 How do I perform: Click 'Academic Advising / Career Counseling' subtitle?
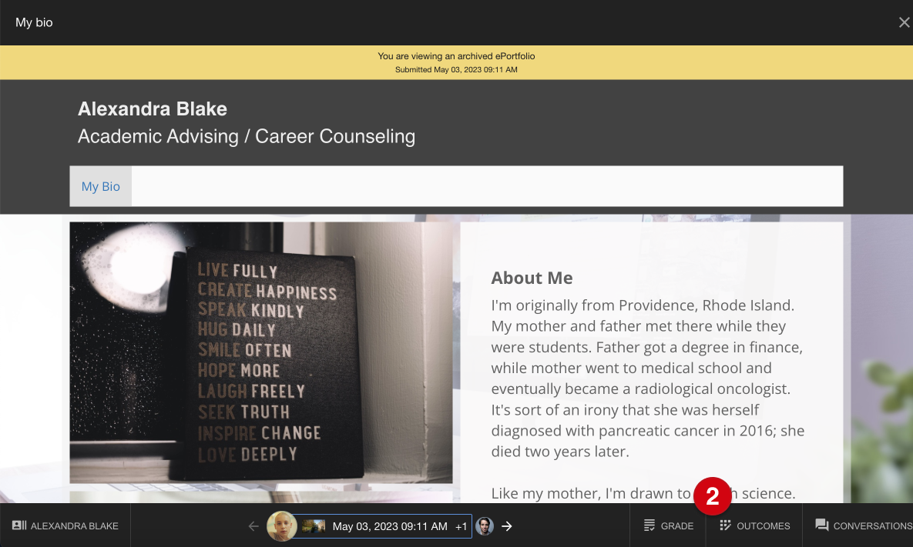247,137
